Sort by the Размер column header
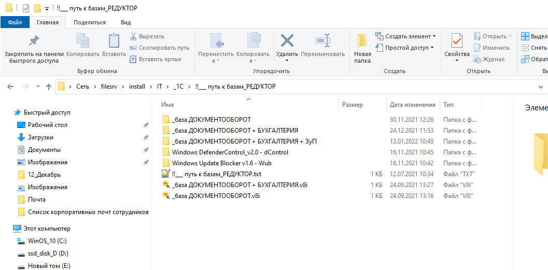The width and height of the screenshot is (548, 270). 353,105
